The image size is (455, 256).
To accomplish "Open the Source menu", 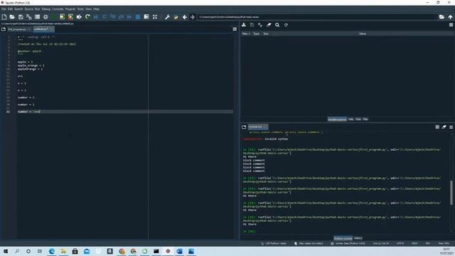I will click(28, 9).
